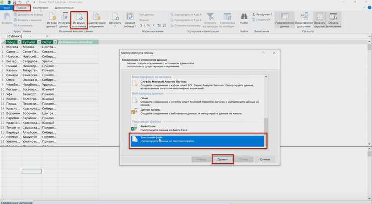Select the highlighted Текстовый файл source
Viewport: 372px width, 204px height.
pyautogui.click(x=197, y=141)
